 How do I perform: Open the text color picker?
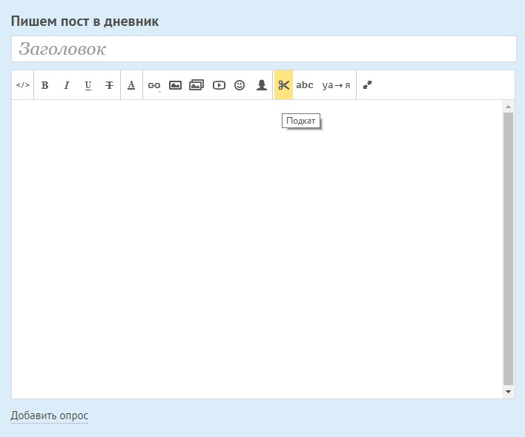point(131,85)
